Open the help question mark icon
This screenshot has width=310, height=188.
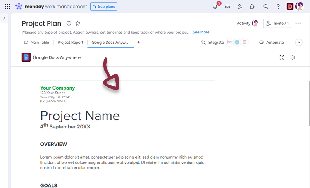click(x=278, y=7)
